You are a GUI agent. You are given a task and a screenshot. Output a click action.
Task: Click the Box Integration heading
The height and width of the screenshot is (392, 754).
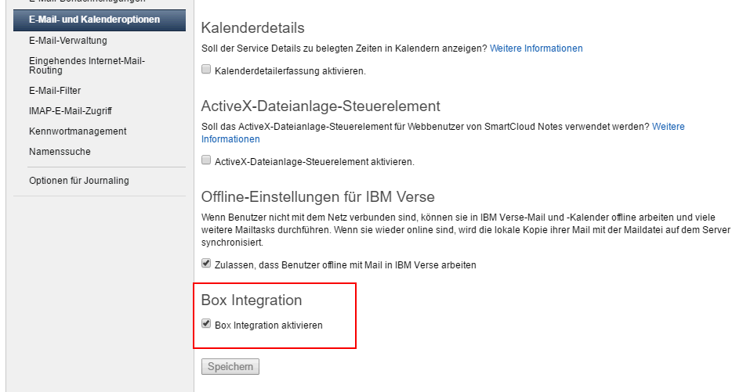click(252, 300)
